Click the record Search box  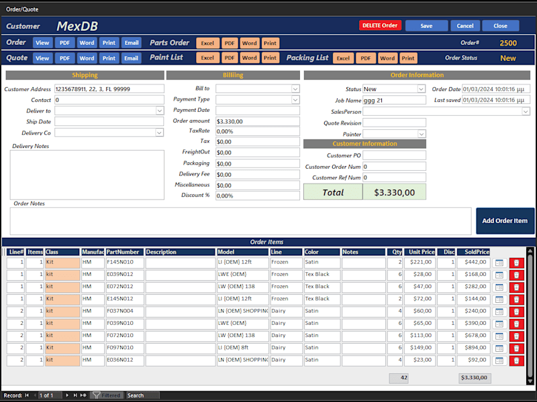coord(143,395)
